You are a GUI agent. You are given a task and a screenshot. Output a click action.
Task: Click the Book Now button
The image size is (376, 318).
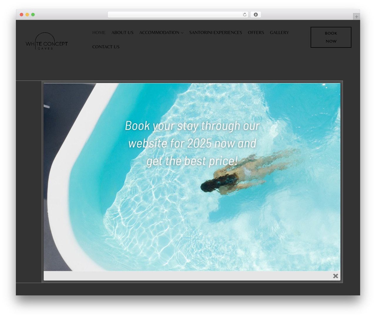pyautogui.click(x=331, y=37)
